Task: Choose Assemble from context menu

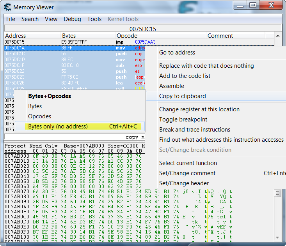Action: pyautogui.click(x=172, y=86)
